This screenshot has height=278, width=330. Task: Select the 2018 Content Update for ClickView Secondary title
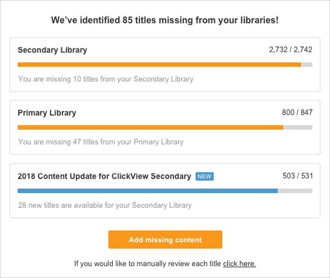pyautogui.click(x=104, y=176)
